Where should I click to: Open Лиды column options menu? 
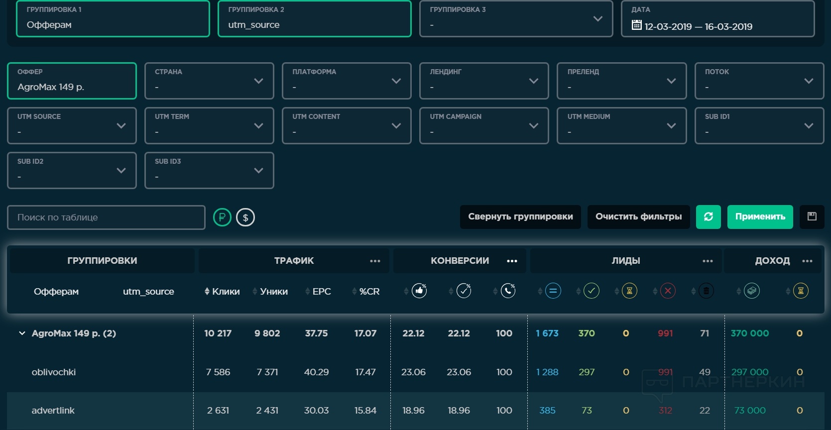(708, 261)
